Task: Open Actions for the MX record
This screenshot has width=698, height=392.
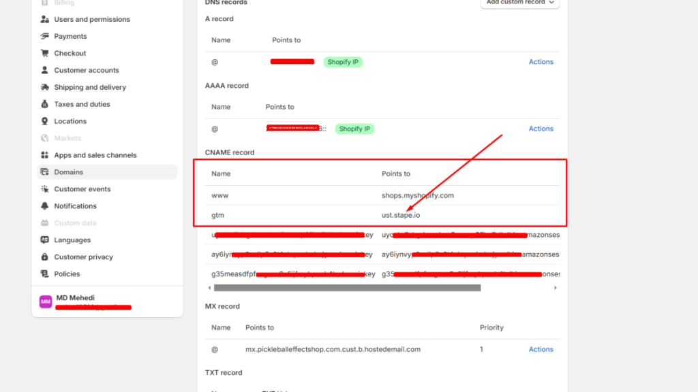Action: tap(541, 349)
